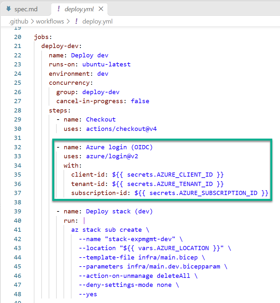Screen dimensions: 280x303
Task: Open the deploy.yml breadcrumb segment
Action: [97, 22]
